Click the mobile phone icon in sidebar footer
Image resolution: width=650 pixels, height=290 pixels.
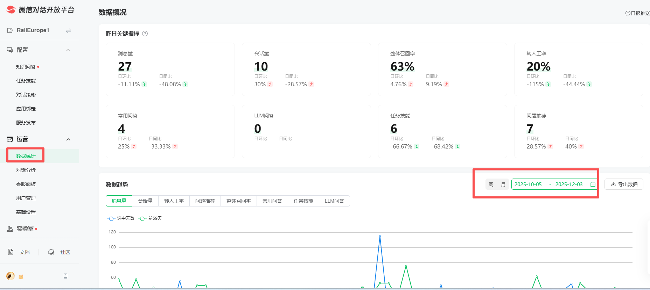(x=65, y=276)
